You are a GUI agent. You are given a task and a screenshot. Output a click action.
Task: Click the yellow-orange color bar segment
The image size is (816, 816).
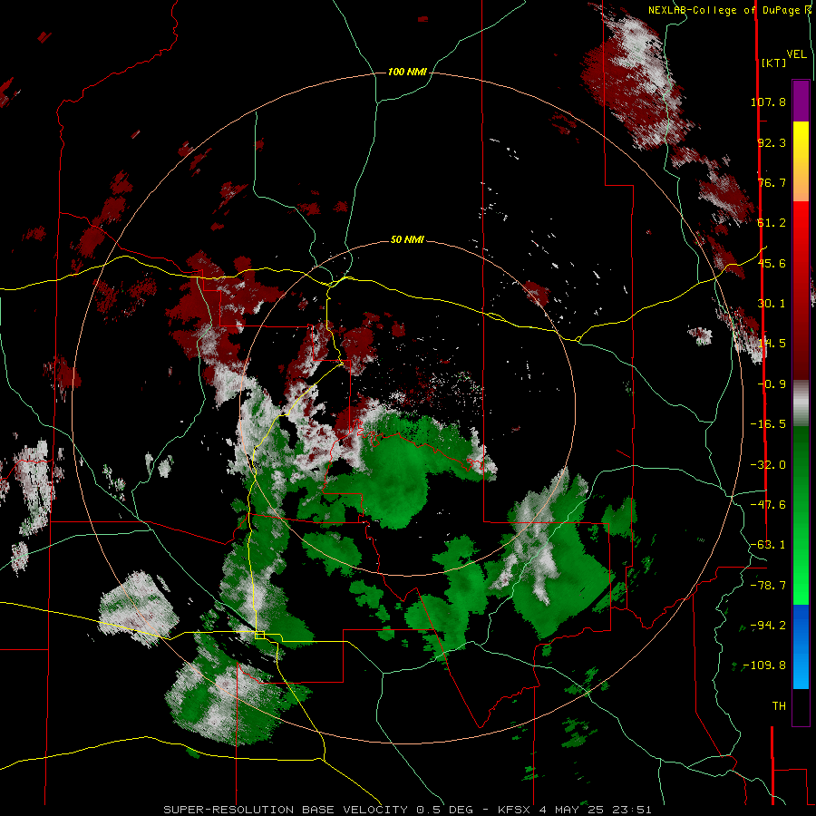801,161
